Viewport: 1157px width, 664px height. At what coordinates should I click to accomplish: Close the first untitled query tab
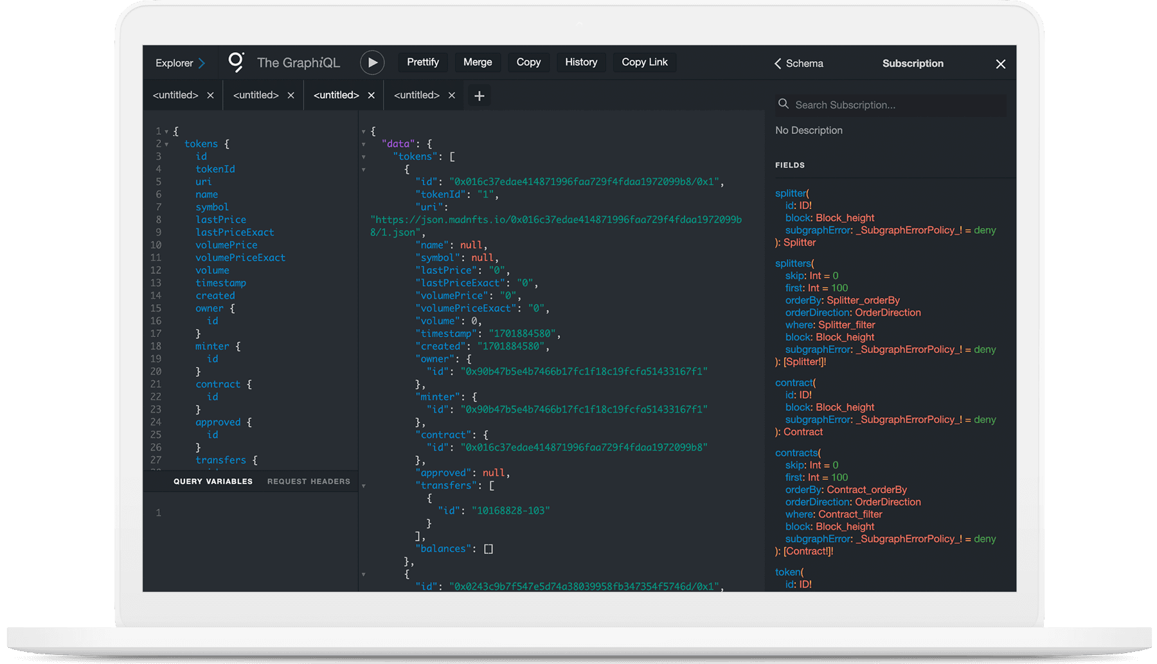click(x=210, y=94)
